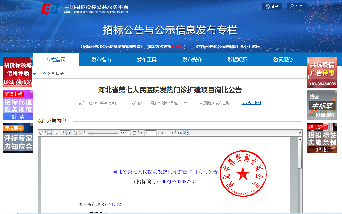The height and width of the screenshot is (214, 342).
Task: Click the rotate page icon
Action: 81,133
